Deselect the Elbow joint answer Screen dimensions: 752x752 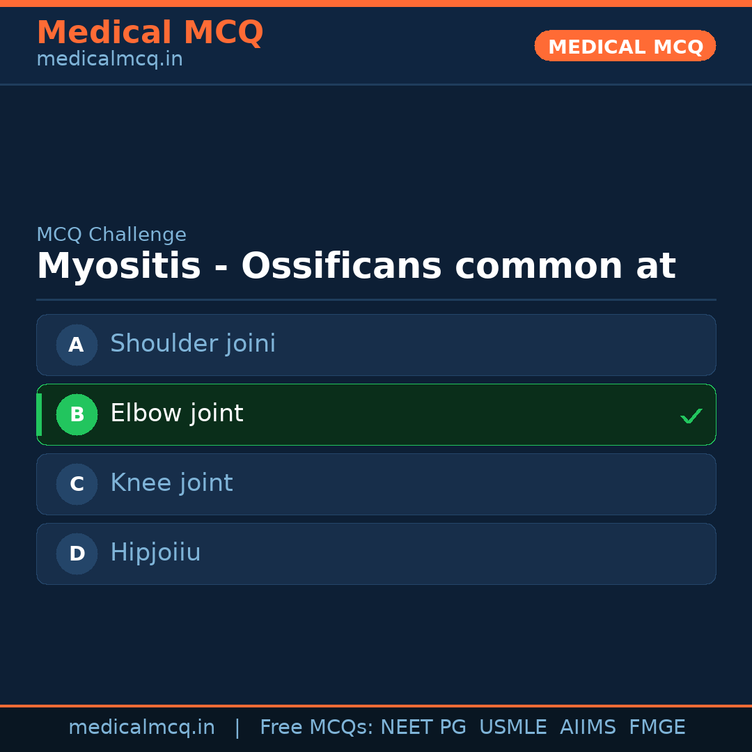(376, 414)
